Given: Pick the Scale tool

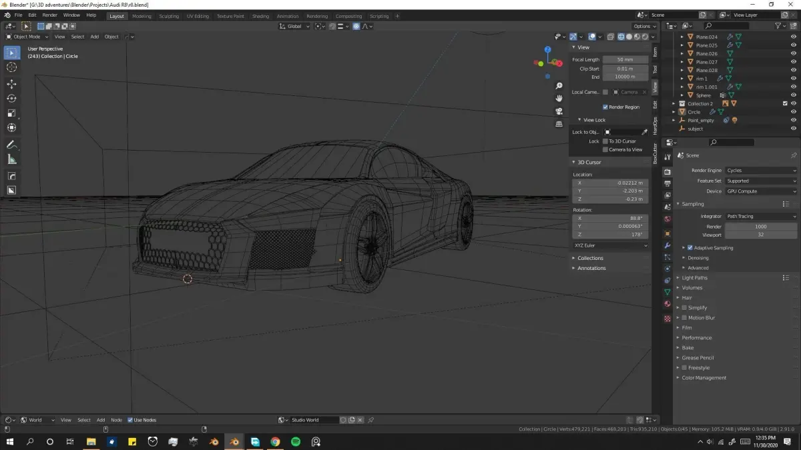Looking at the screenshot, I should point(12,113).
